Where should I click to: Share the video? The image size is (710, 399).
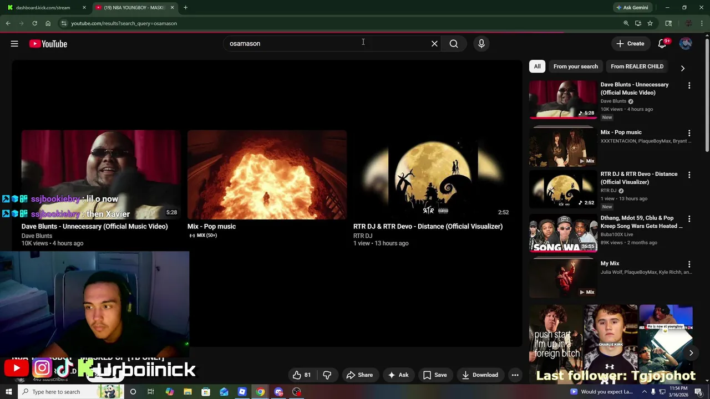click(x=359, y=375)
